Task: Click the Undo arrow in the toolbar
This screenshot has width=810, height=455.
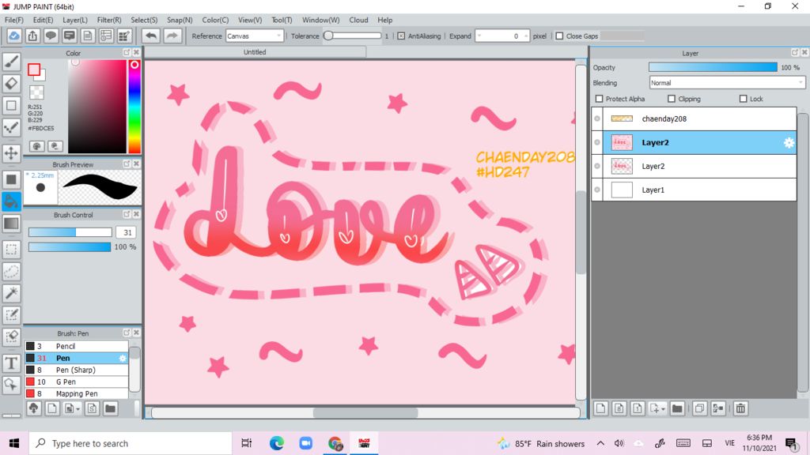Action: [x=151, y=36]
